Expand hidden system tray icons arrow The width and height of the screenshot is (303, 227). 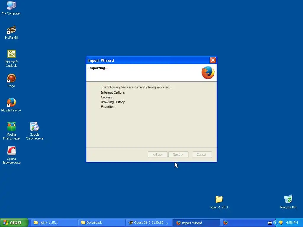tap(275, 223)
